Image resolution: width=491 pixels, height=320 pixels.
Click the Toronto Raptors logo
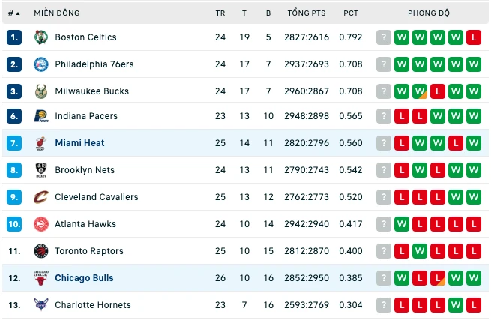tap(41, 251)
